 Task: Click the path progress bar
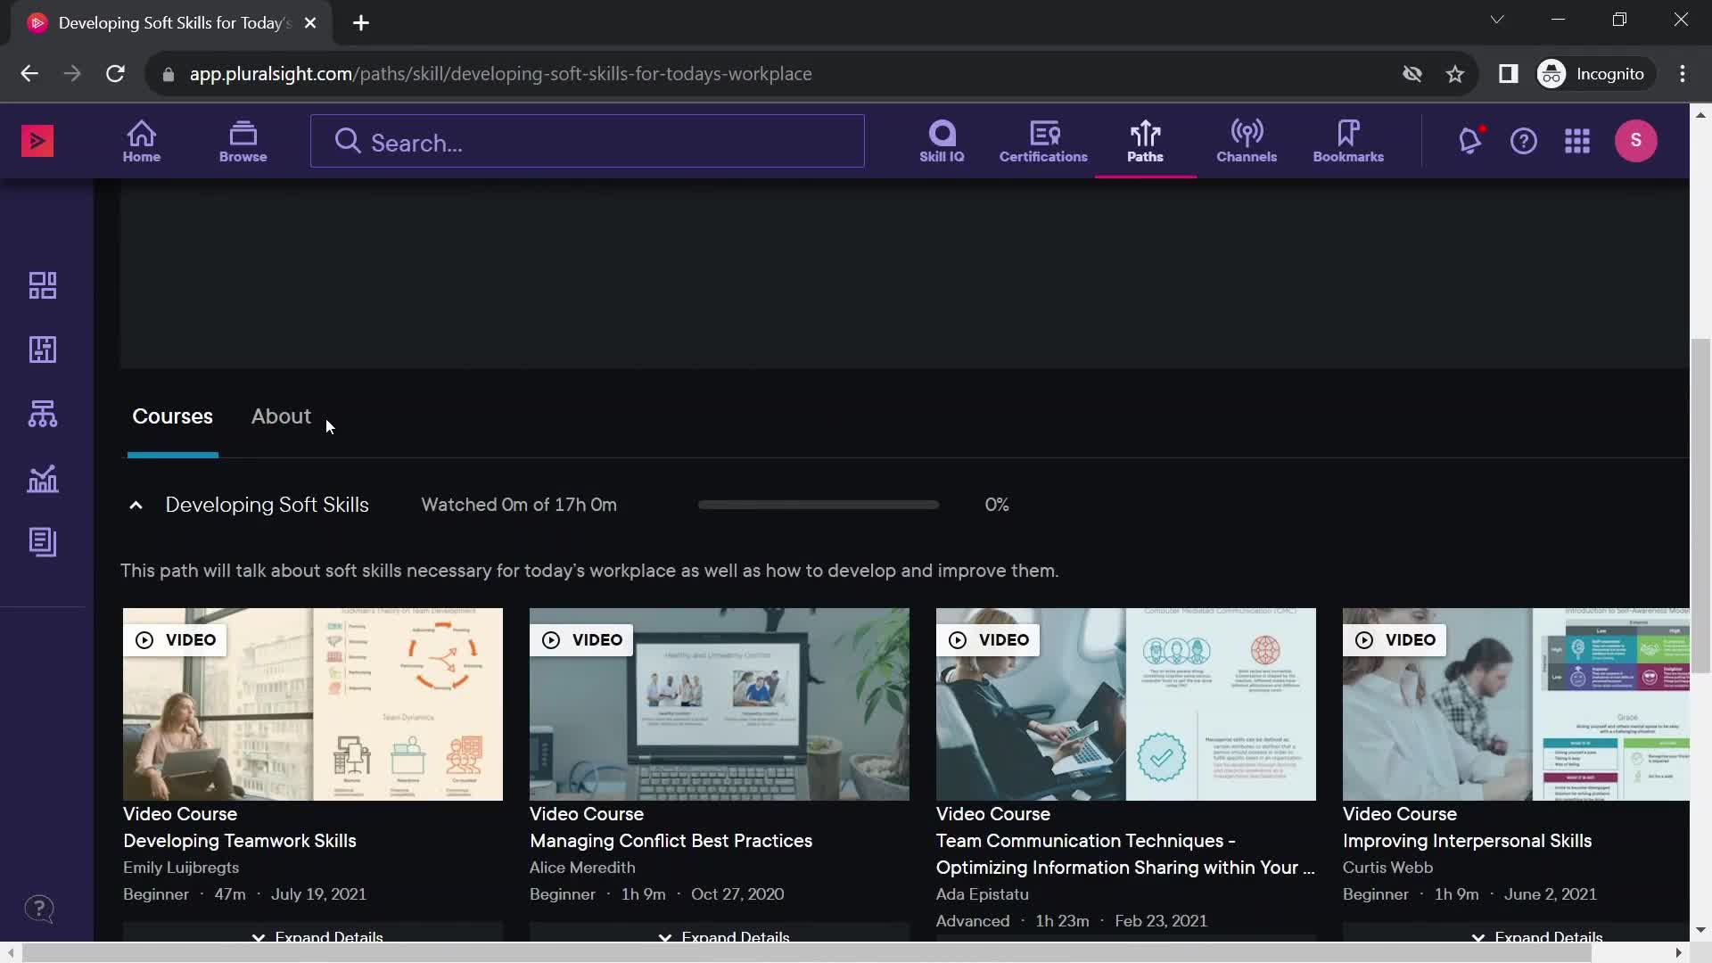[818, 505]
